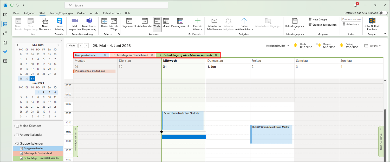This screenshot has height=162, width=390.
Task: Open the Senden/Empfangen tab
Action: click(x=61, y=13)
